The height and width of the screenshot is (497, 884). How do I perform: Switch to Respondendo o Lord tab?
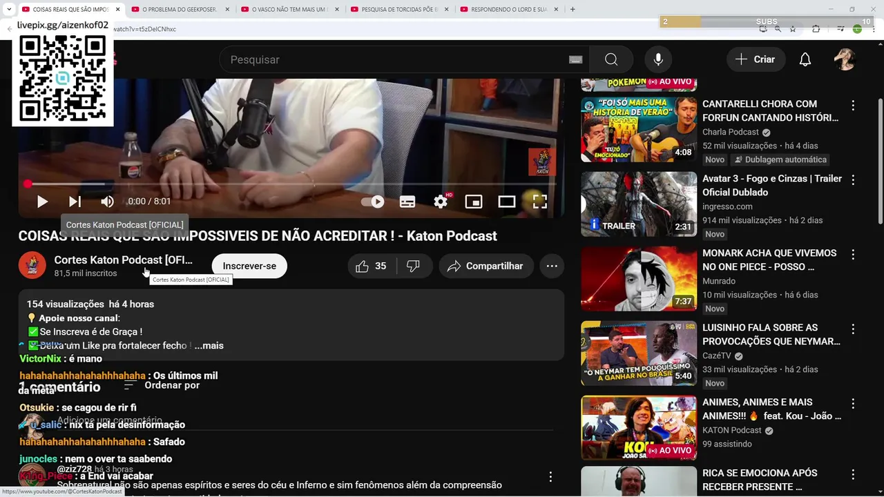(x=509, y=10)
